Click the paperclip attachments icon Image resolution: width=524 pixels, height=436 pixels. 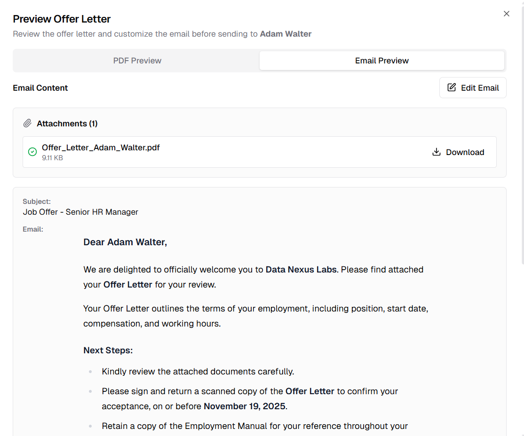click(27, 124)
